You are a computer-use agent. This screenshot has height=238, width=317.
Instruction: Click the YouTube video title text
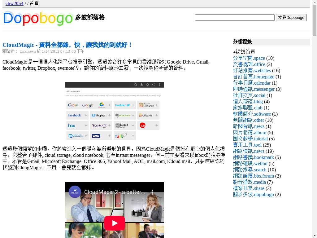[115, 192]
